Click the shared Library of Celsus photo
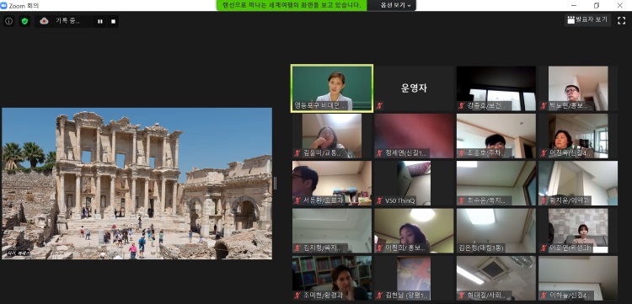 pyautogui.click(x=137, y=184)
